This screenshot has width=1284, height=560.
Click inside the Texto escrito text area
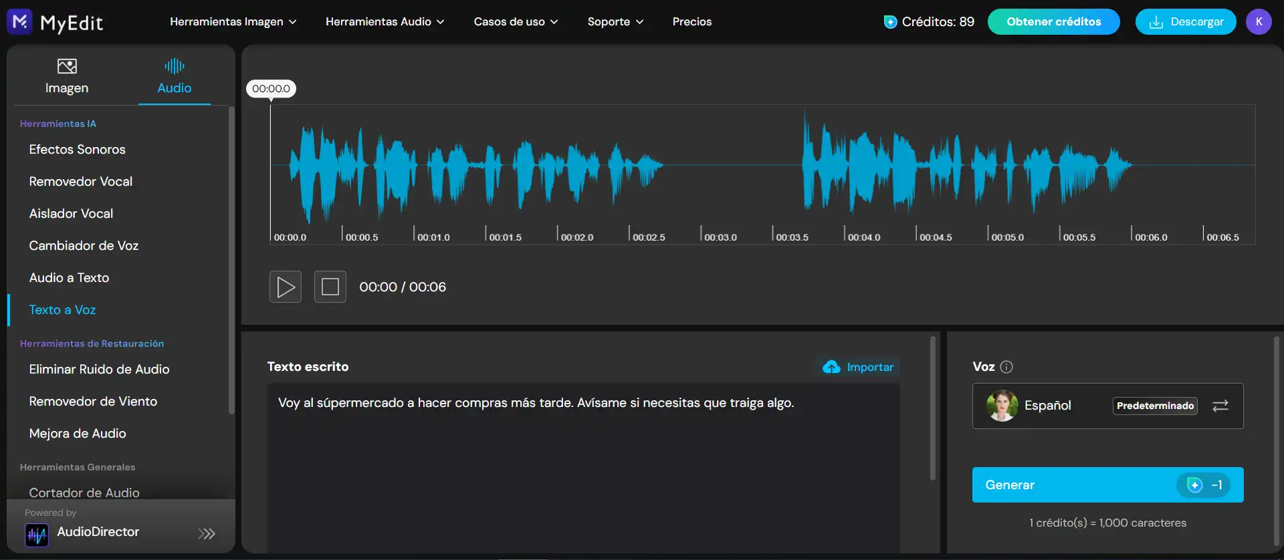pos(583,468)
